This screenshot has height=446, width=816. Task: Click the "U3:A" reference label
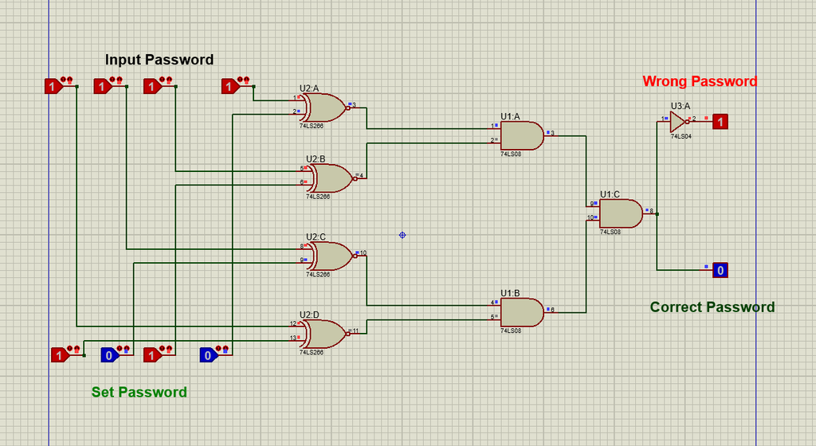coord(681,106)
